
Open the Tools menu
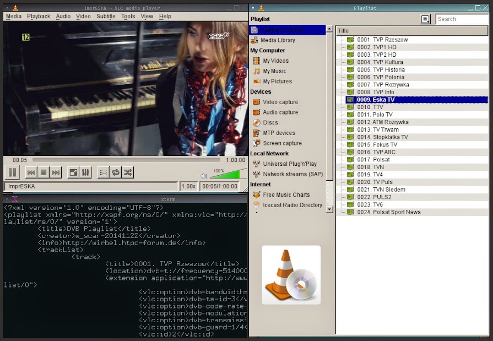pyautogui.click(x=128, y=17)
